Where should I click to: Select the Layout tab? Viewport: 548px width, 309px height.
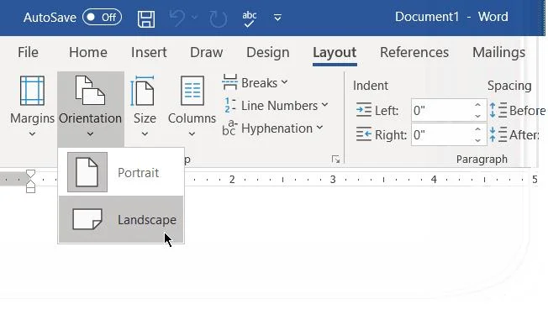pos(335,52)
